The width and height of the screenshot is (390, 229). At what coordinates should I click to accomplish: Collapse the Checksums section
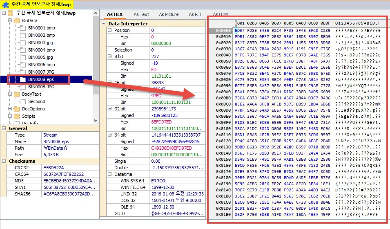(x=4, y=161)
